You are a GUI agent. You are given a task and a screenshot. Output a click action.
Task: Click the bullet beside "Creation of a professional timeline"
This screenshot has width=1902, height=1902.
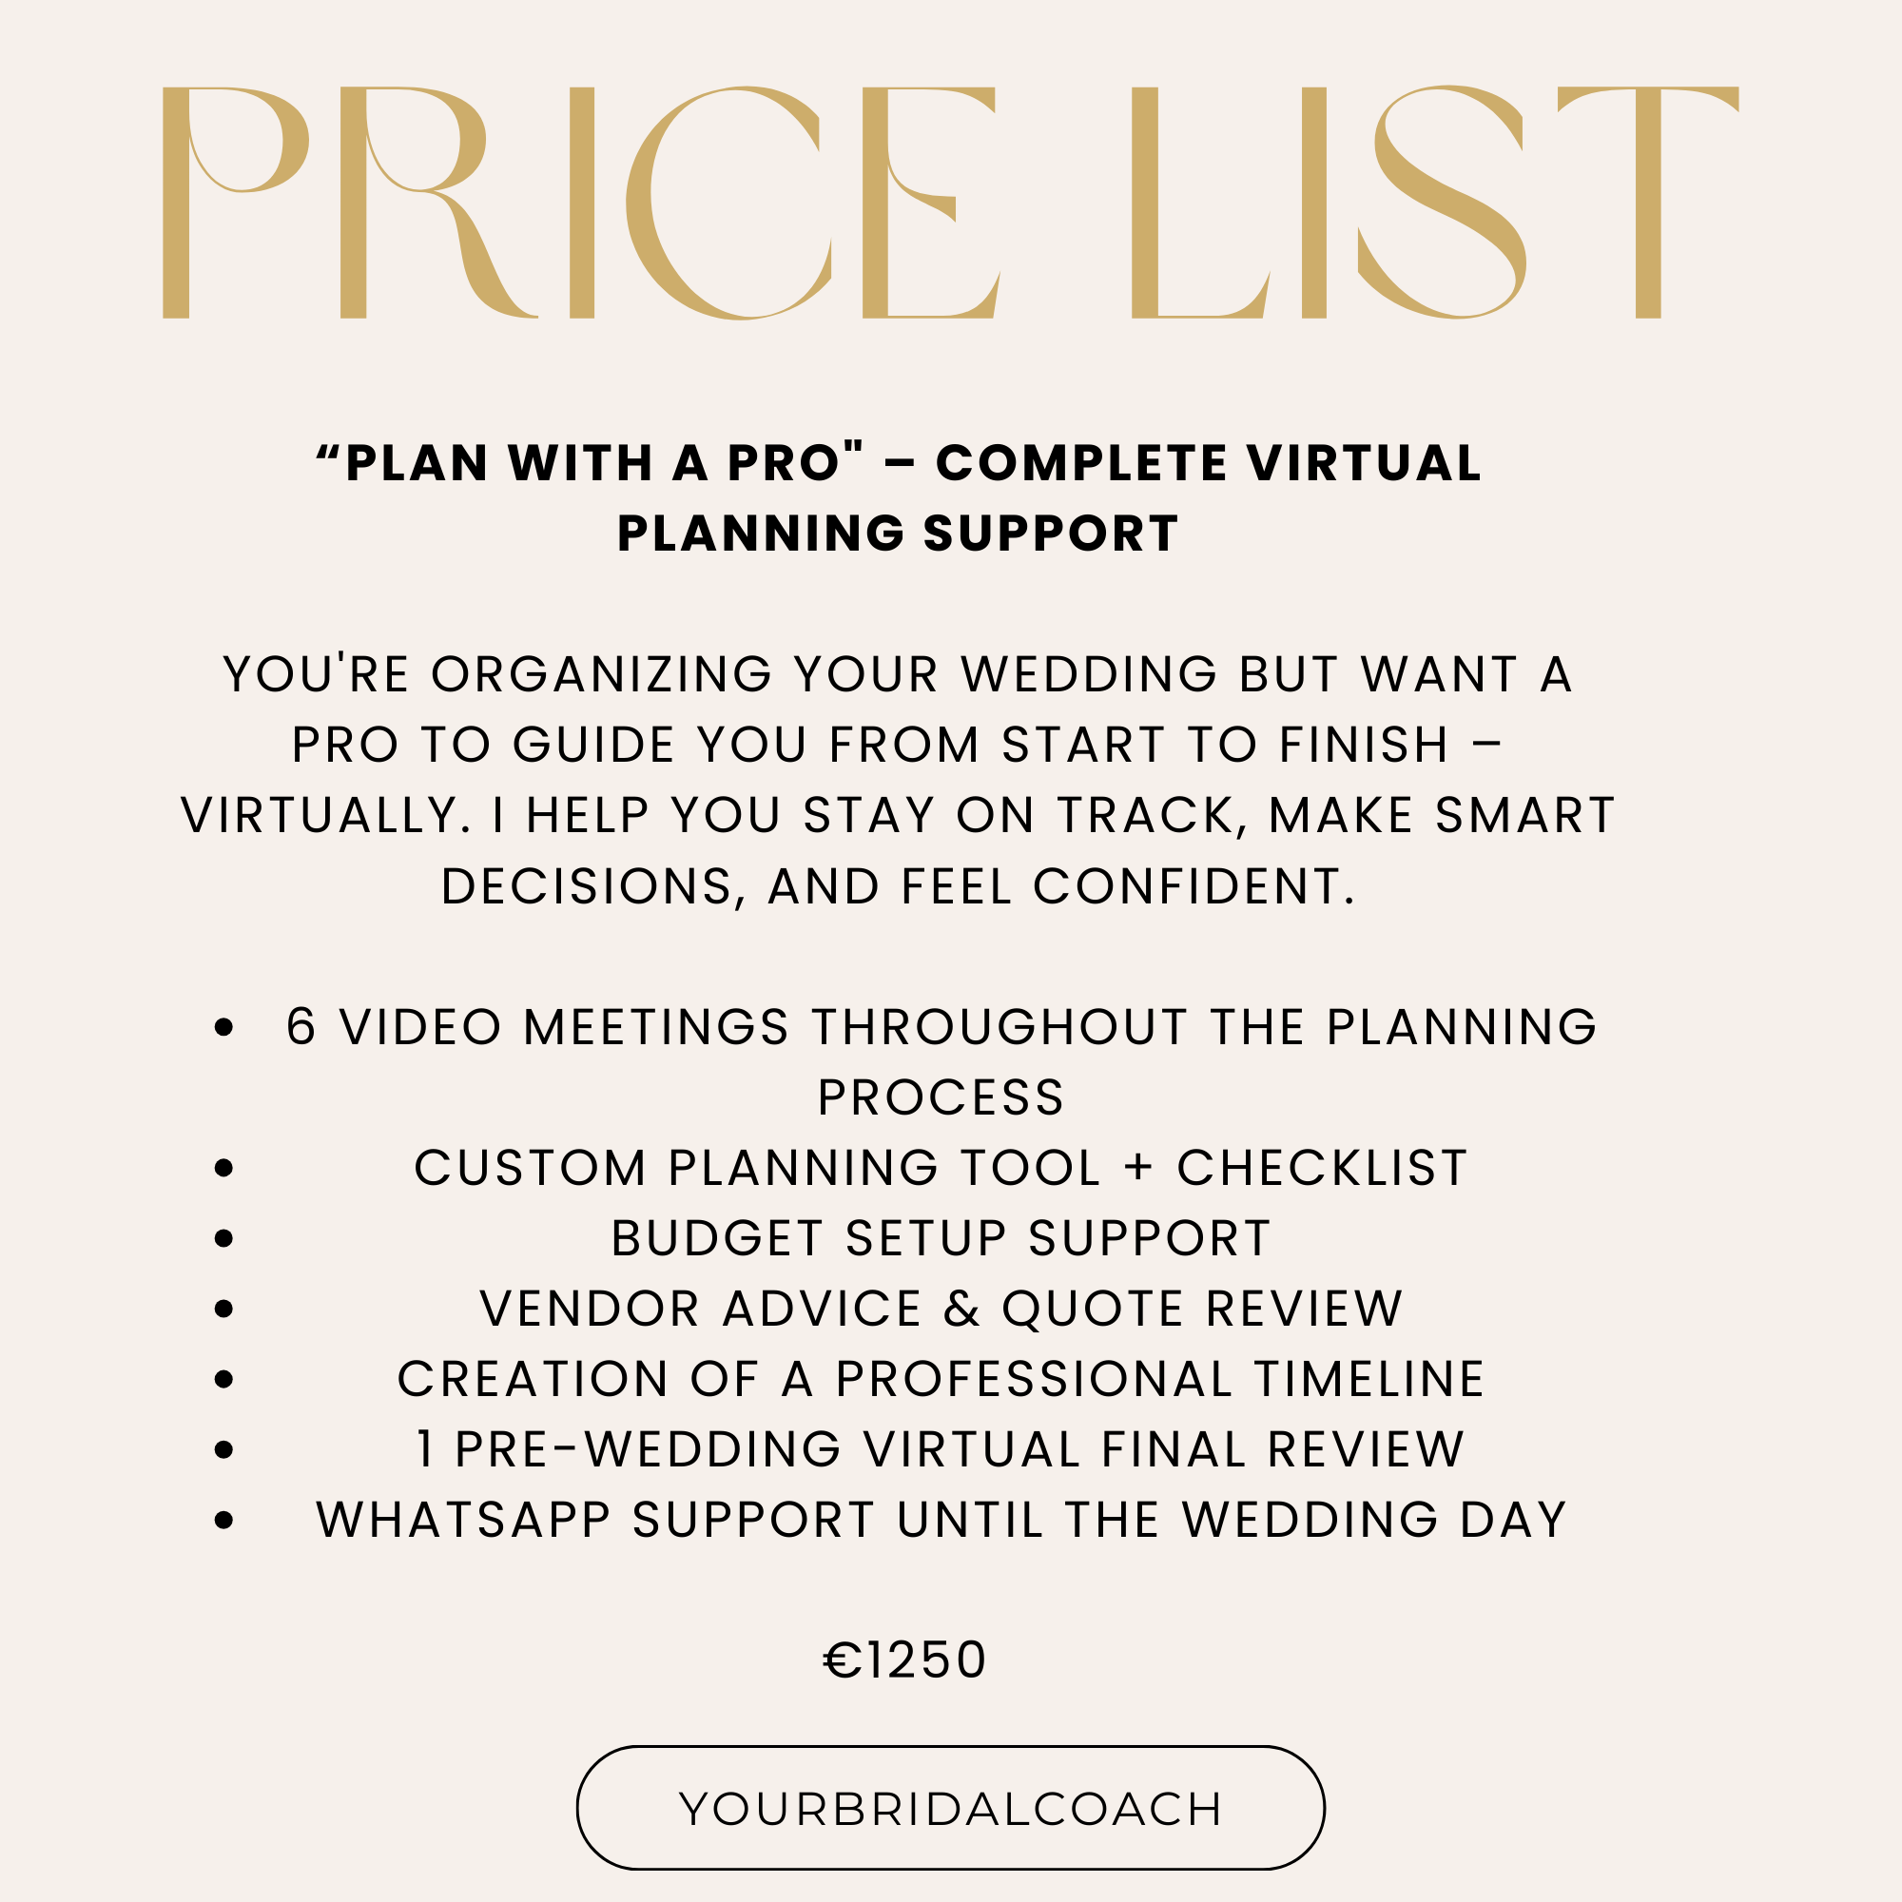pos(224,1379)
